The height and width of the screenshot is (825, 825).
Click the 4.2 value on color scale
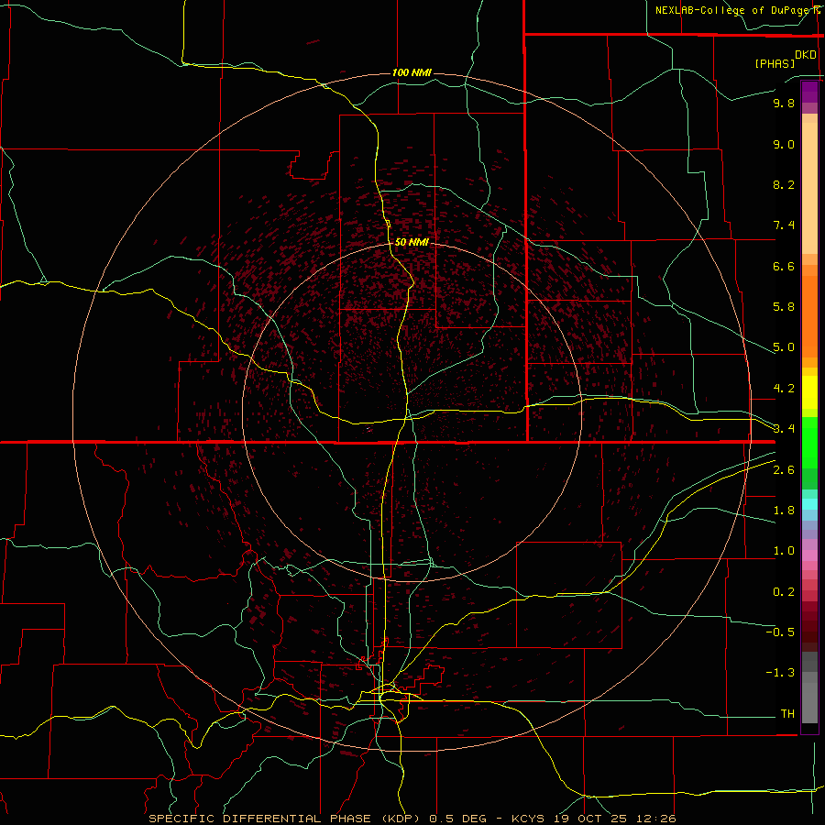(x=784, y=389)
